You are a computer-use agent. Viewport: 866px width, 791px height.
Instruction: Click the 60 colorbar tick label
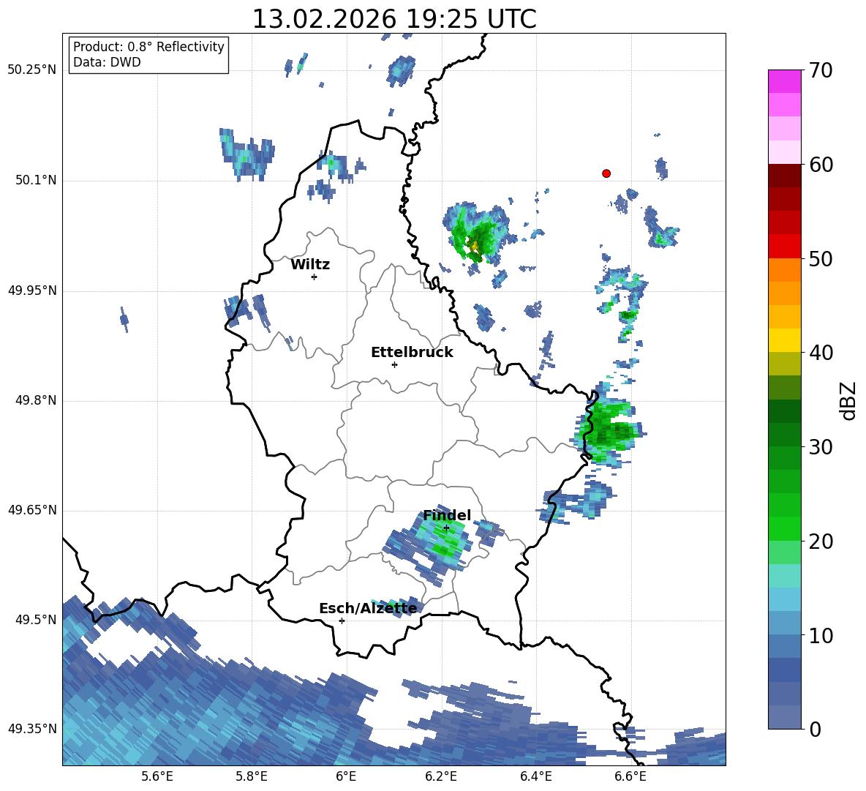821,165
